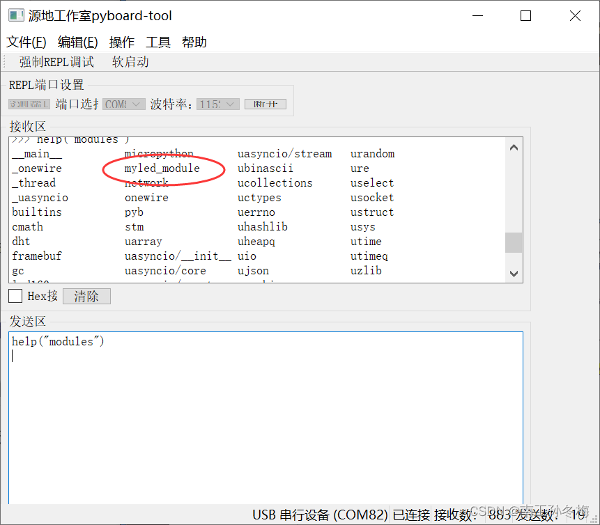Click ubinascii in the module list
Viewport: 600px width, 525px height.
[266, 169]
